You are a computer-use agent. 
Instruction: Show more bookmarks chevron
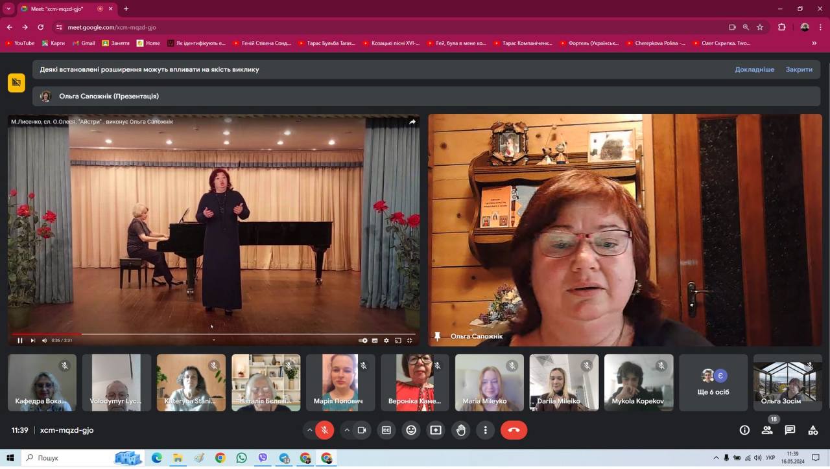point(814,43)
